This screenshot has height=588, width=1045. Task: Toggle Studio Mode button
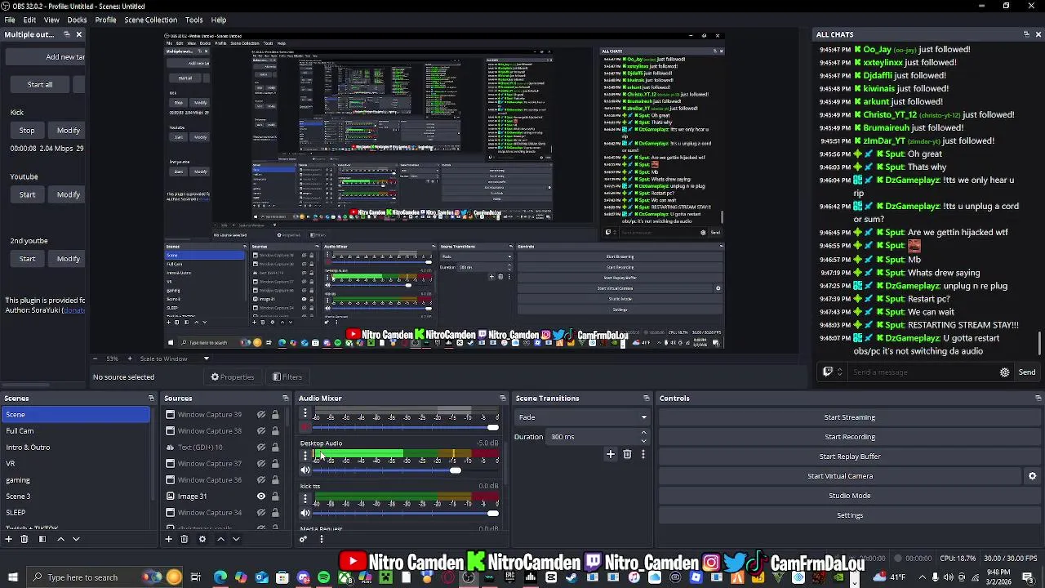pos(849,496)
